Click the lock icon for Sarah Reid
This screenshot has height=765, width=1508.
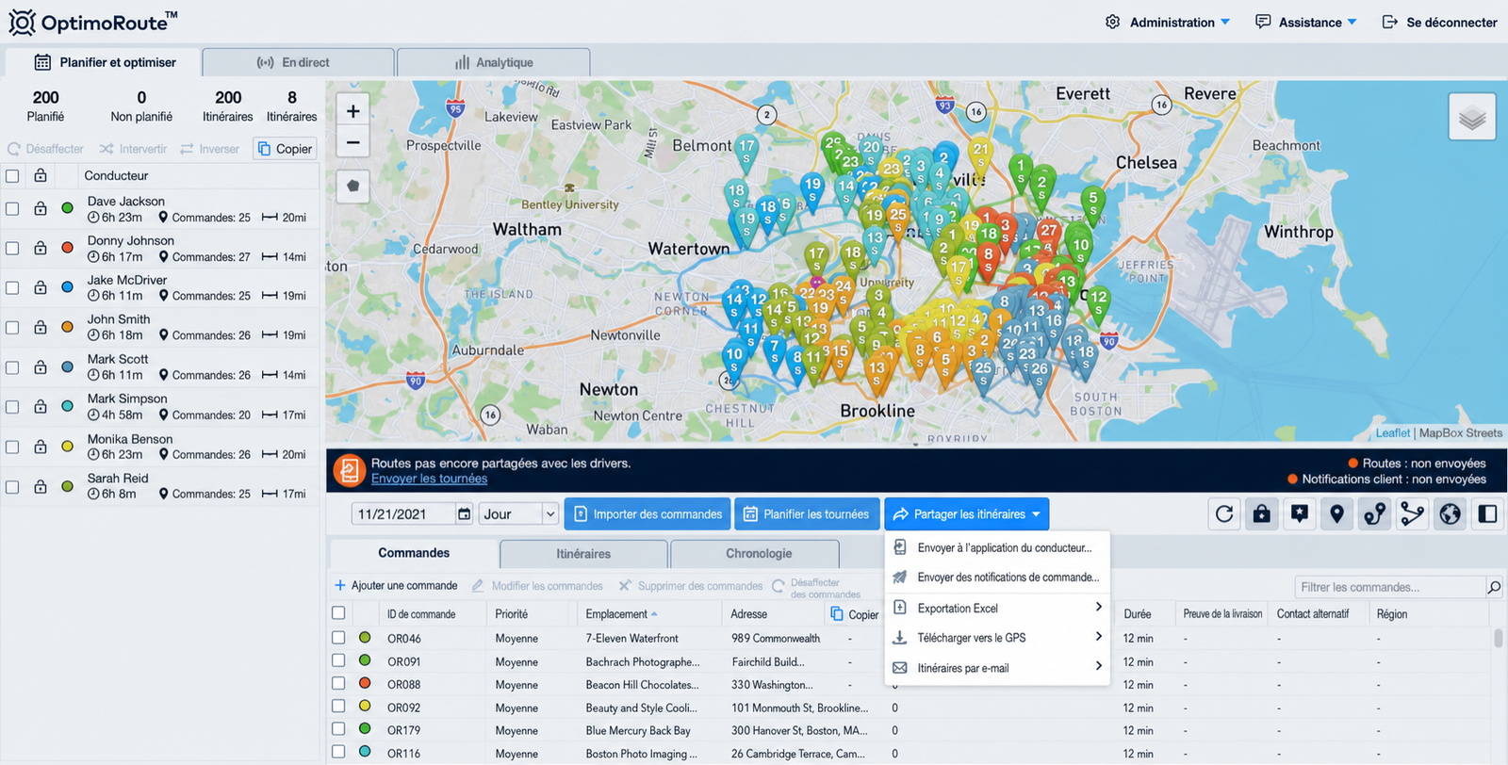tap(41, 486)
